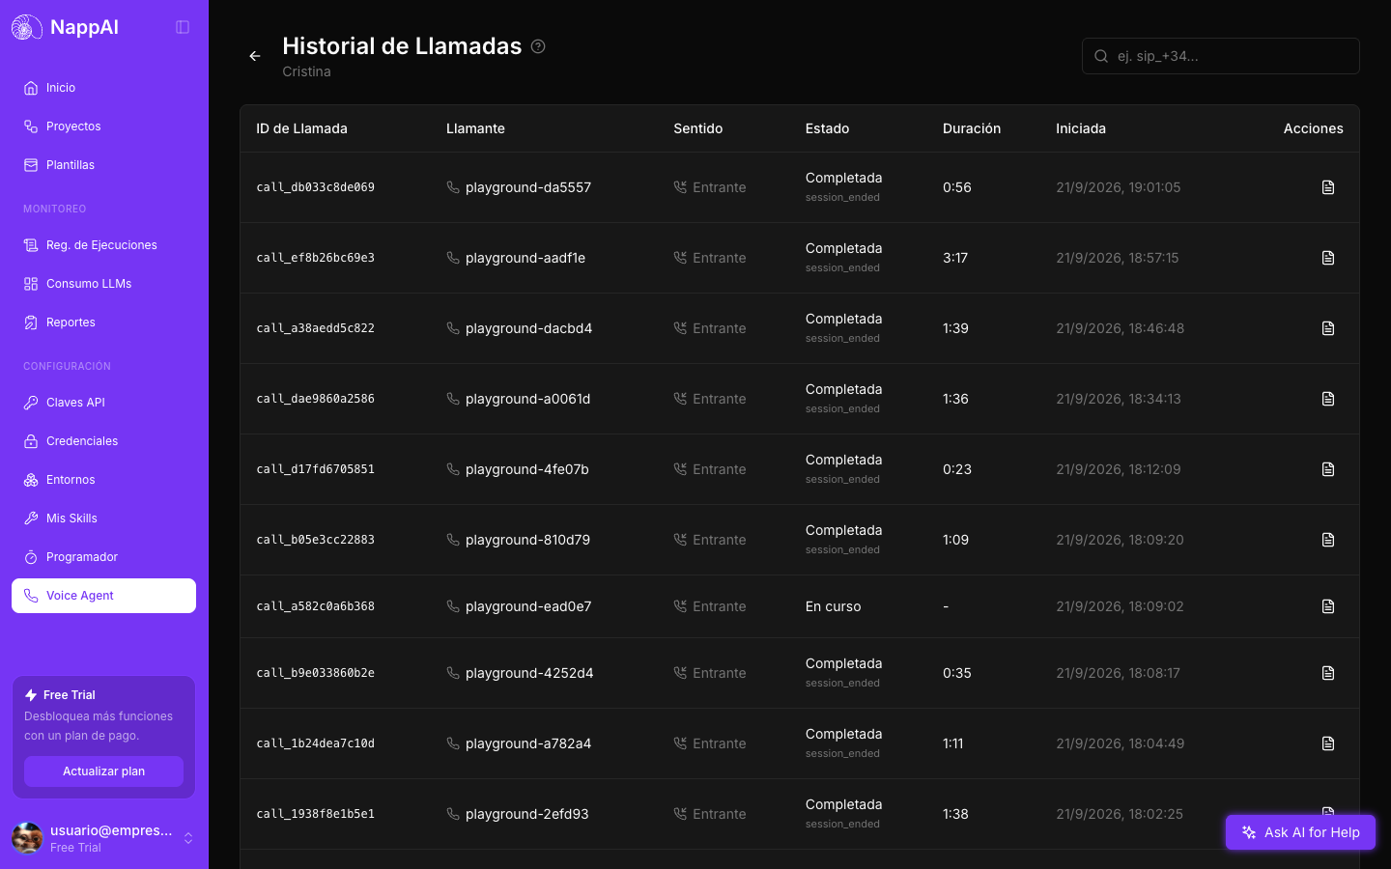Image resolution: width=1391 pixels, height=869 pixels.
Task: Click the lightning icon on Free Trial card
Action: [x=31, y=695]
